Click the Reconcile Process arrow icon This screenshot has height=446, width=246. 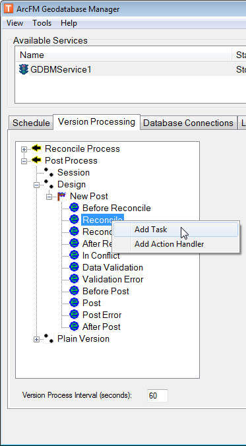[x=36, y=148]
